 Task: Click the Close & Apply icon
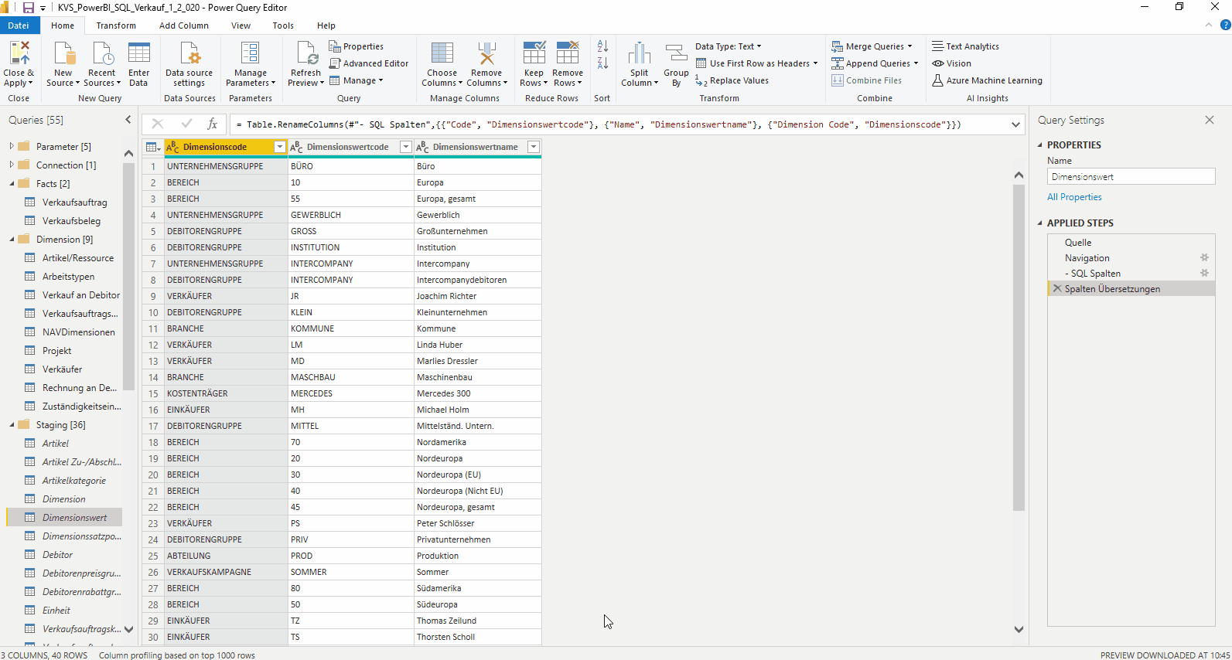point(19,54)
